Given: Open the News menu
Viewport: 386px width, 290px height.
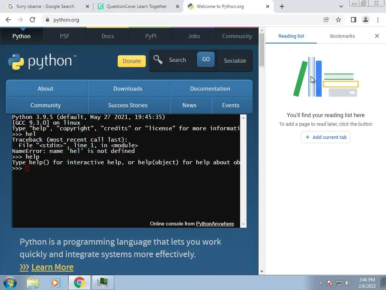Looking at the screenshot, I should (x=189, y=105).
